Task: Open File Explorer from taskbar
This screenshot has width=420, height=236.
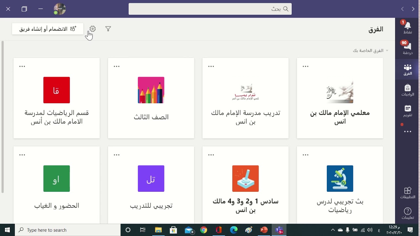Action: tap(158, 230)
